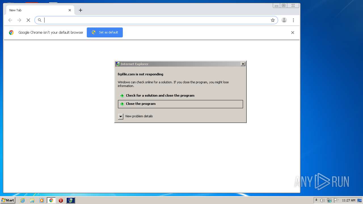Open the Chrome three-dot menu

pos(293,20)
